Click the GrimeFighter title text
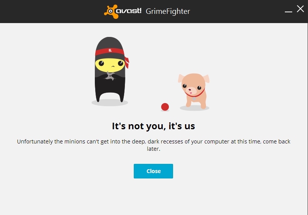The image size is (308, 215). click(x=168, y=12)
